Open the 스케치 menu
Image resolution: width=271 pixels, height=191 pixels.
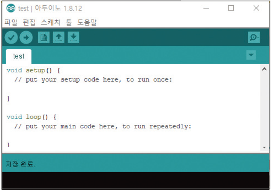click(51, 23)
